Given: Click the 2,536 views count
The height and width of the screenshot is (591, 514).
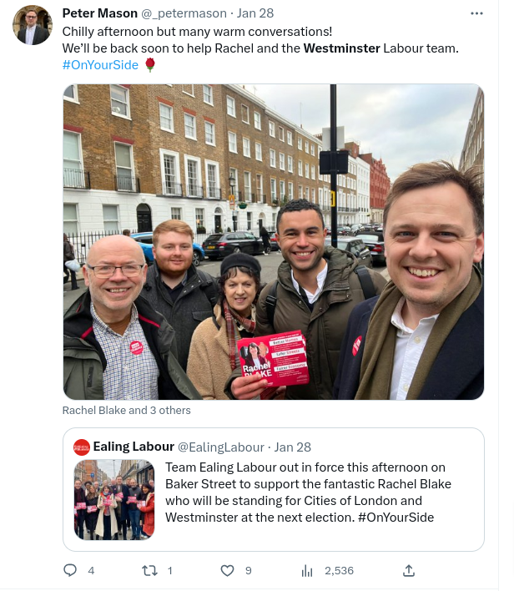Looking at the screenshot, I should pyautogui.click(x=339, y=571).
